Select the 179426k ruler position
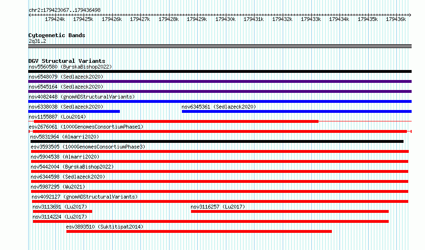Image resolution: width=425 pixels, height=250 pixels. tap(112, 19)
